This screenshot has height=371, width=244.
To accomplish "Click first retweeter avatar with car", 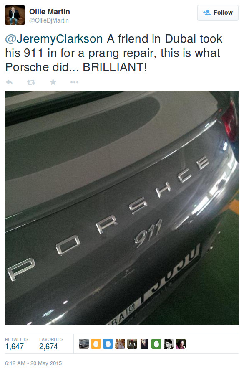I will click(x=84, y=344).
